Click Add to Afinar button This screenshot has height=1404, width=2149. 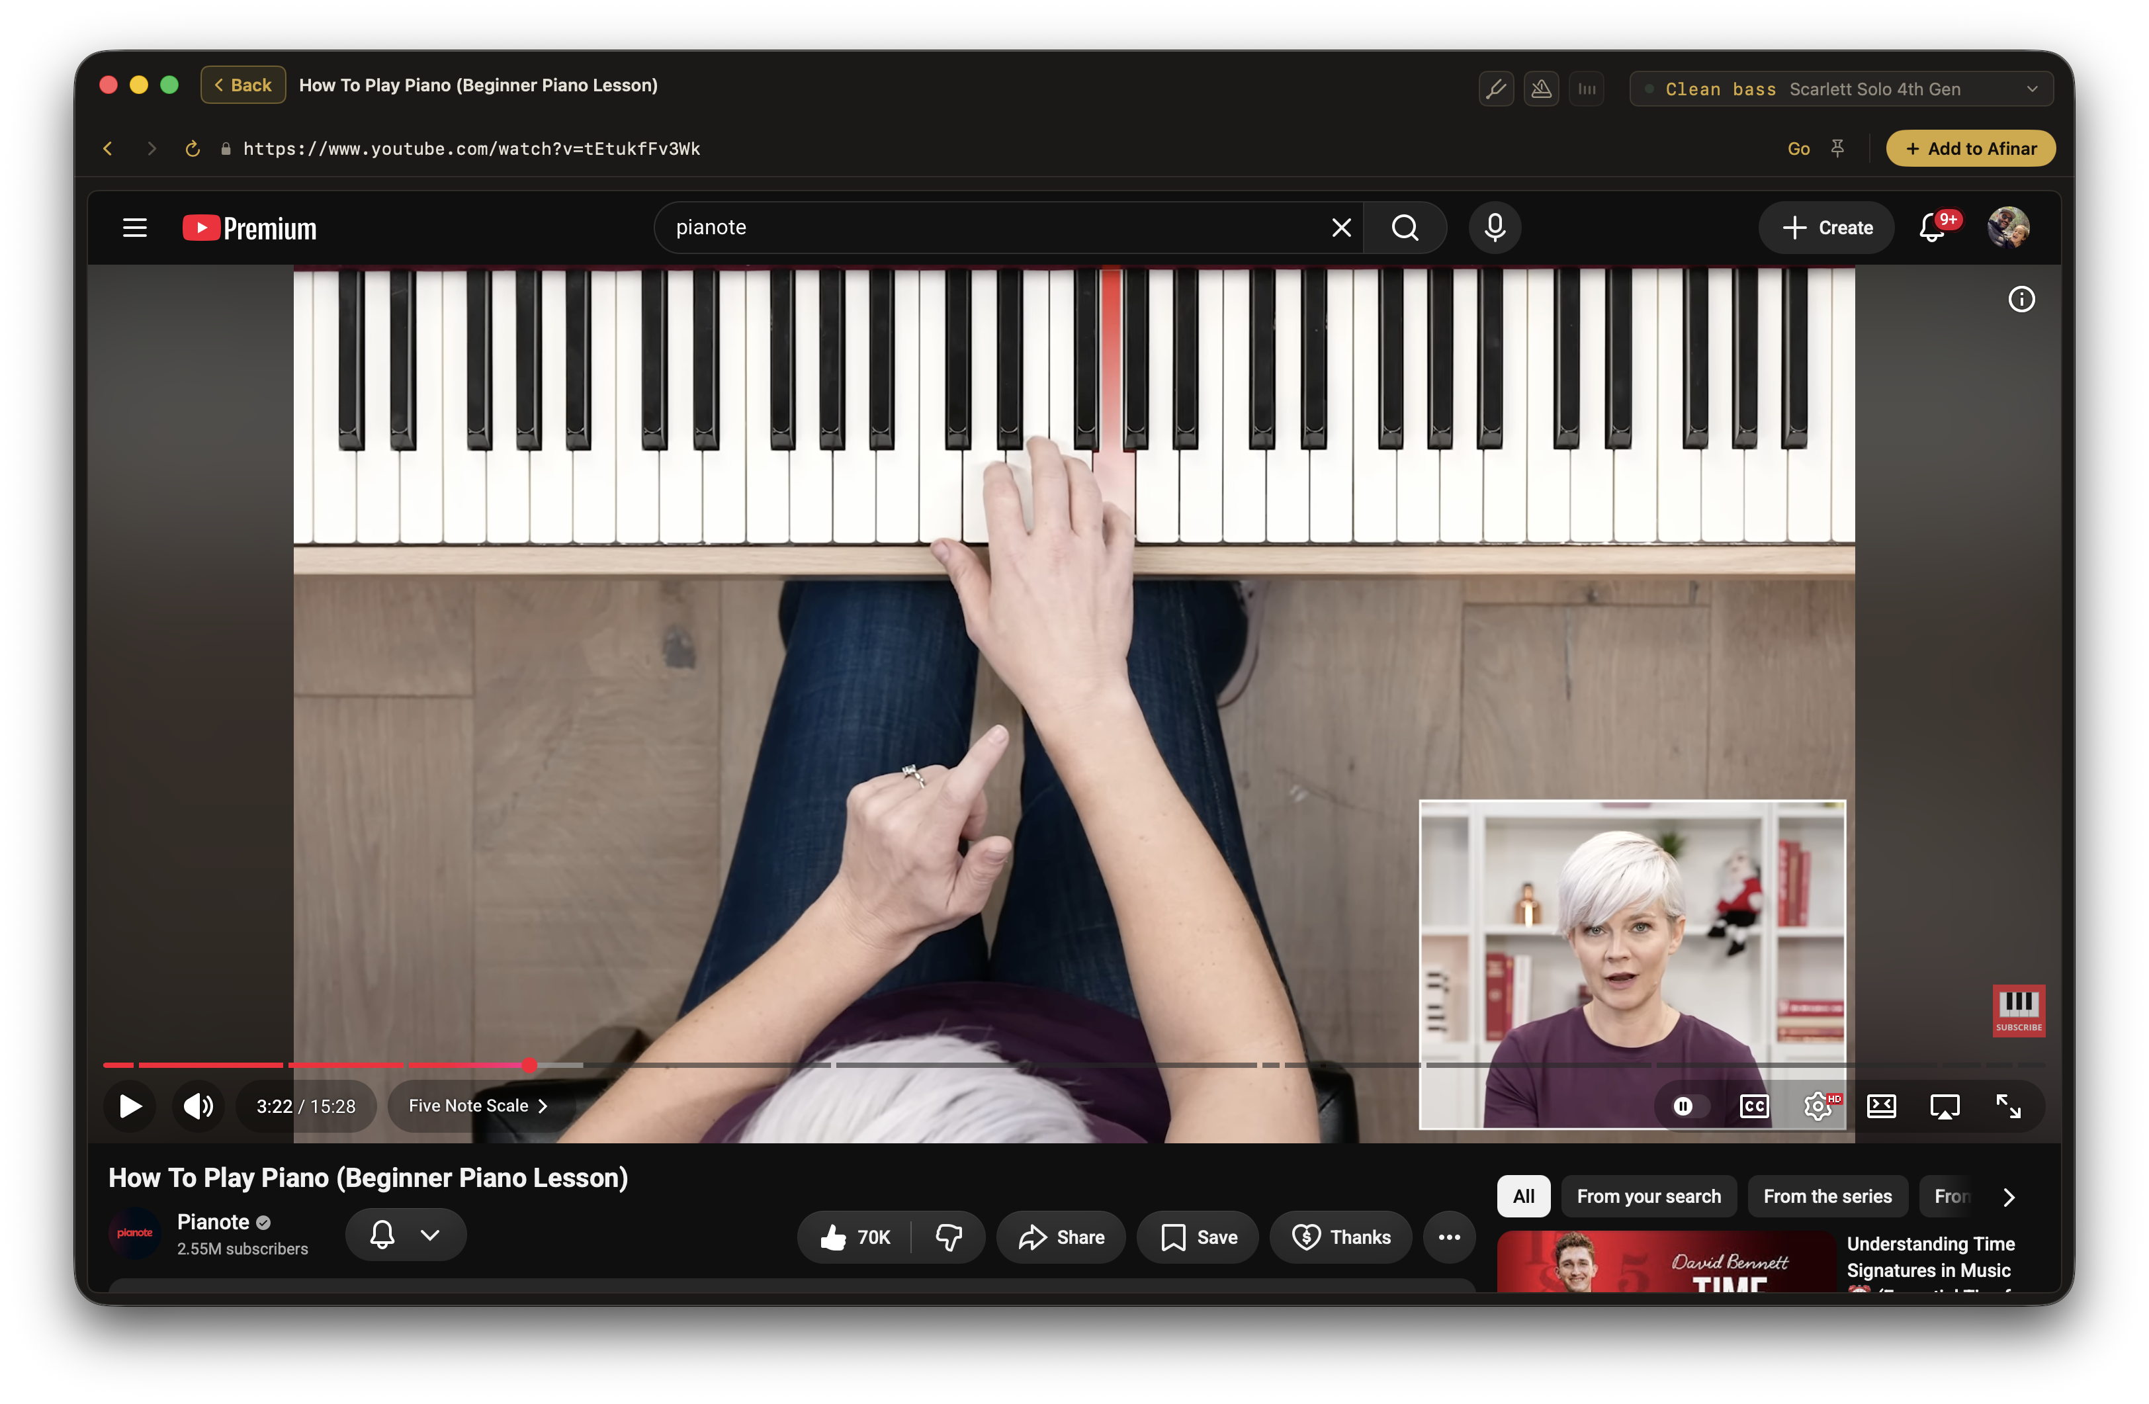coord(1971,148)
